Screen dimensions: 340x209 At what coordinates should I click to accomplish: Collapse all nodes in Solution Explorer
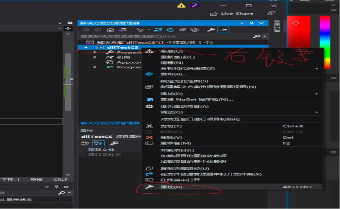tap(183, 30)
